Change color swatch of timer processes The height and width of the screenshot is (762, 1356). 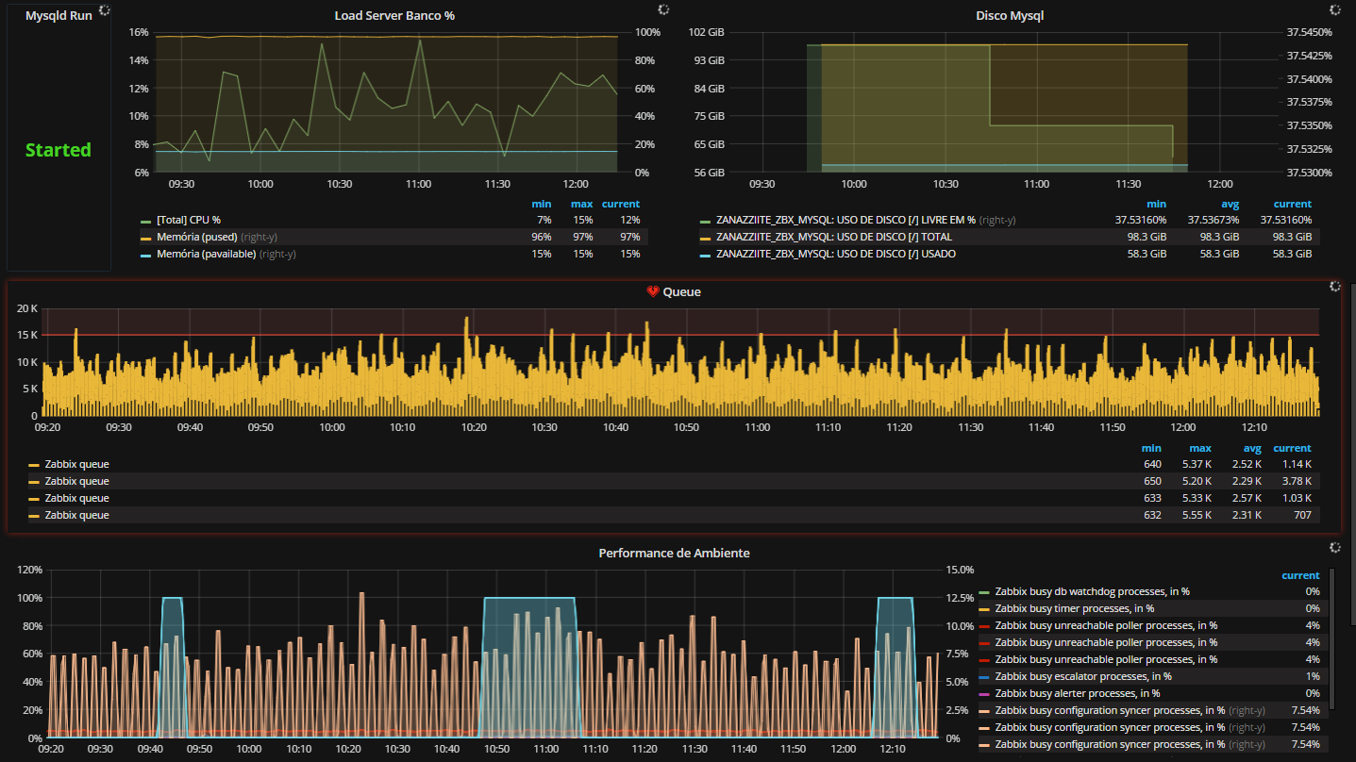tap(985, 609)
